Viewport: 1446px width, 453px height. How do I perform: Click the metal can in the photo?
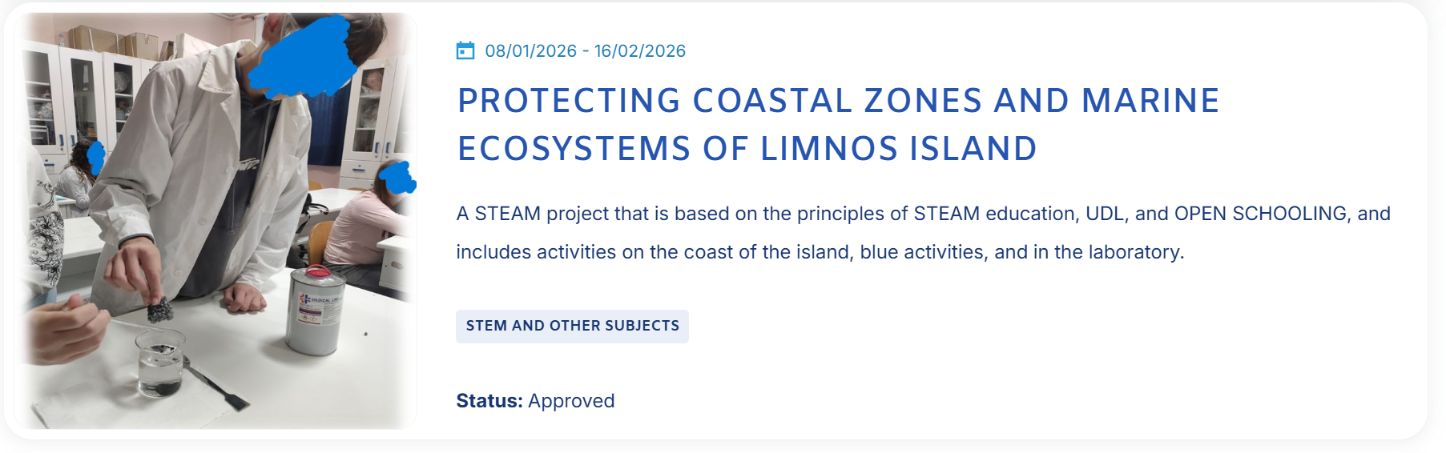pos(315,311)
